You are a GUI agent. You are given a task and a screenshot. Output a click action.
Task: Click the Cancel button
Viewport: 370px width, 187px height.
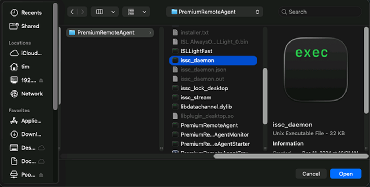click(x=311, y=174)
